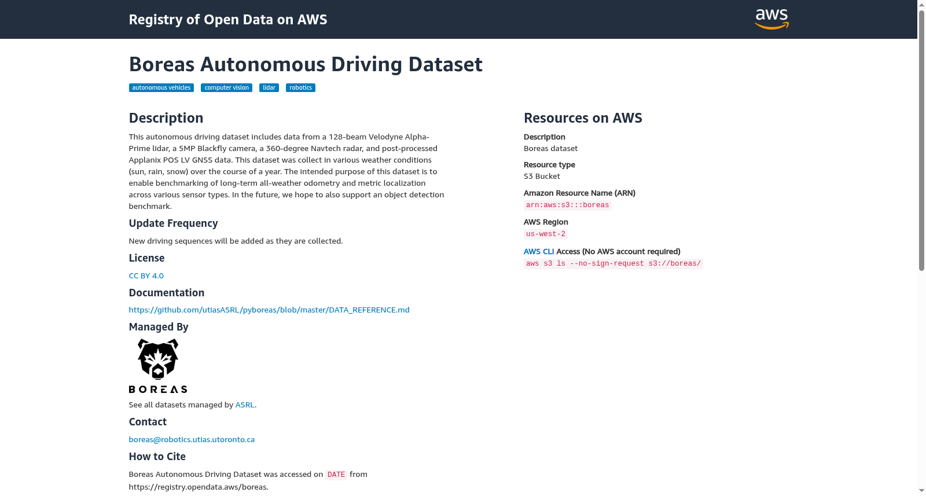Click the Update Frequency heading
This screenshot has width=926, height=496.
(173, 223)
